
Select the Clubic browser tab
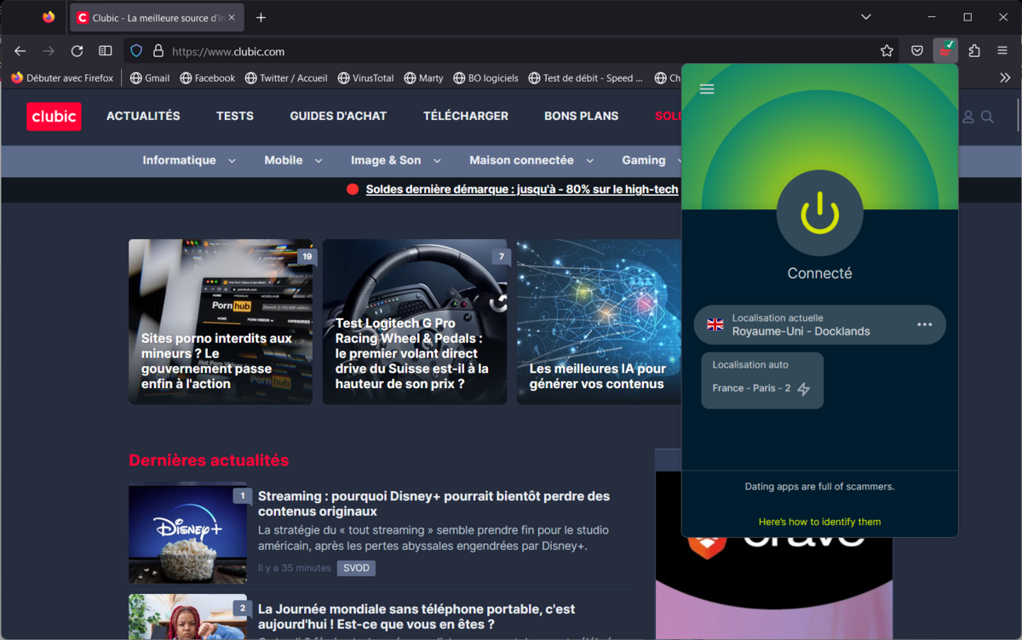click(157, 17)
